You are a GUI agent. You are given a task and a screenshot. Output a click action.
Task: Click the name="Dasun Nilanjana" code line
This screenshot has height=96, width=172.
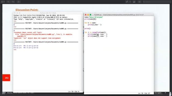coord(94,17)
